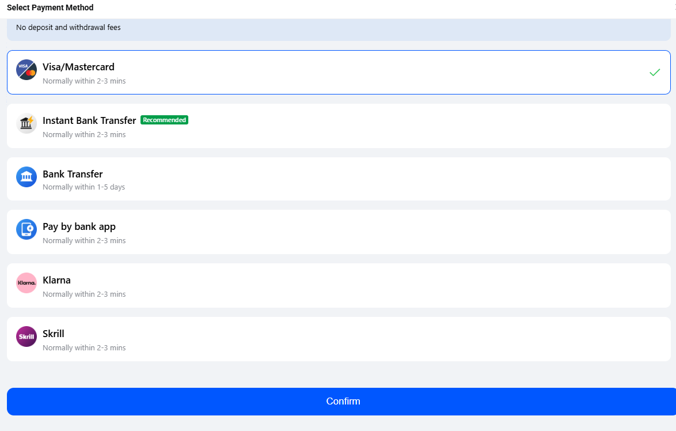Select the Visa/Mastercard payment option

(x=339, y=73)
